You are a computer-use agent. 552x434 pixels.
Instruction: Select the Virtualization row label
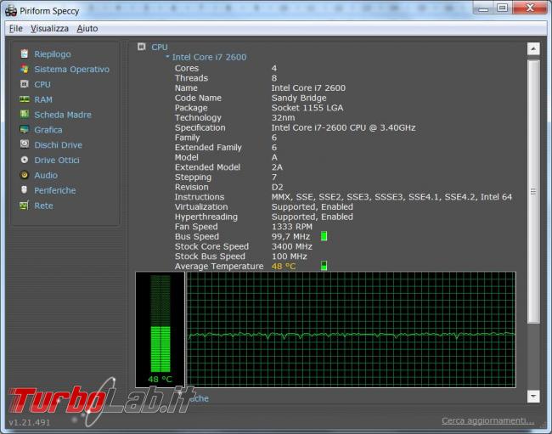click(201, 207)
